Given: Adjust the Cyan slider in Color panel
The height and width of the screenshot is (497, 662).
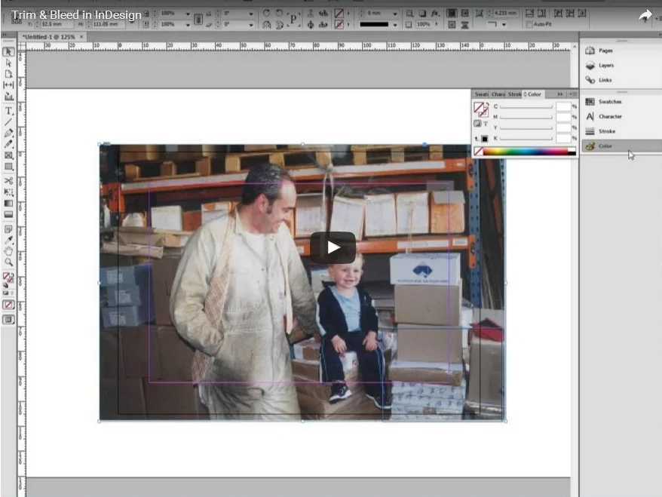Looking at the screenshot, I should tap(526, 107).
